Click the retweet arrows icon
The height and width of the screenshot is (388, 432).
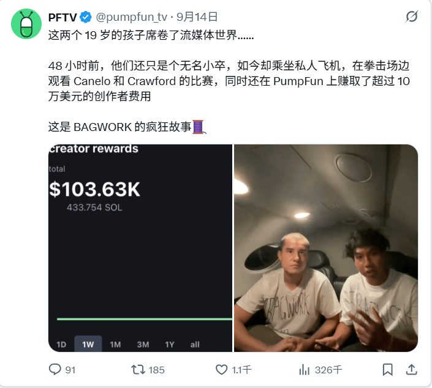click(x=138, y=370)
